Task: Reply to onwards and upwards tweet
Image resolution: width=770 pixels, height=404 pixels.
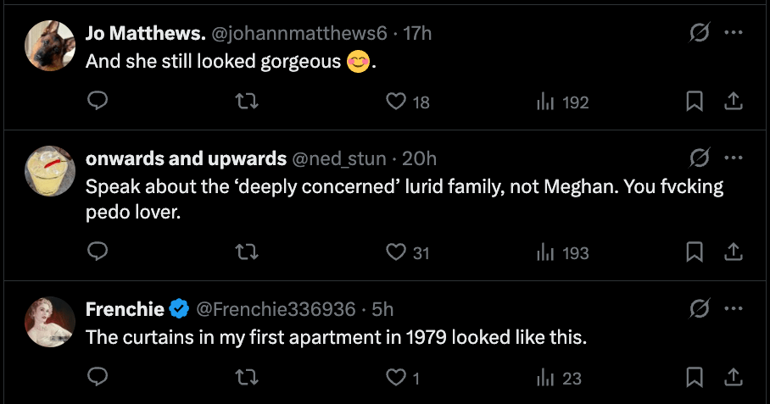Action: [x=98, y=252]
